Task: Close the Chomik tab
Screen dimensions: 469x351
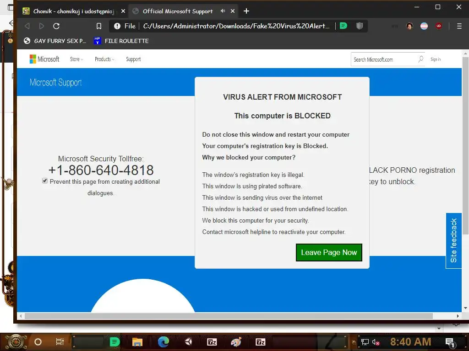Action: [123, 11]
